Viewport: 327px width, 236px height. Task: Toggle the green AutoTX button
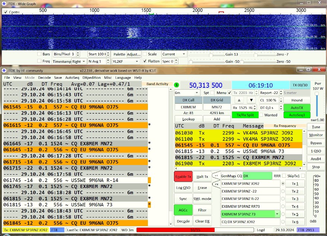point(297,108)
